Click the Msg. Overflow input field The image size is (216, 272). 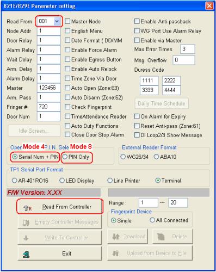click(184, 60)
